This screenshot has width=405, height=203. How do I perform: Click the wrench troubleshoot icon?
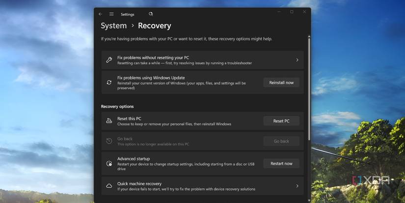tap(109, 60)
